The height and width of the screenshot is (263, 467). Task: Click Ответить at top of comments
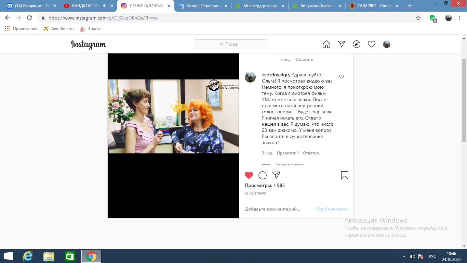pos(304,60)
